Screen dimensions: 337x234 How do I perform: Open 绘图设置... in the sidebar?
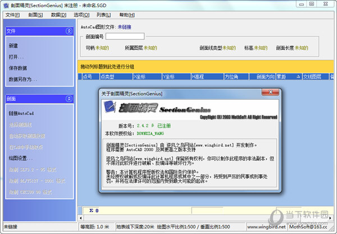[x=21, y=158]
